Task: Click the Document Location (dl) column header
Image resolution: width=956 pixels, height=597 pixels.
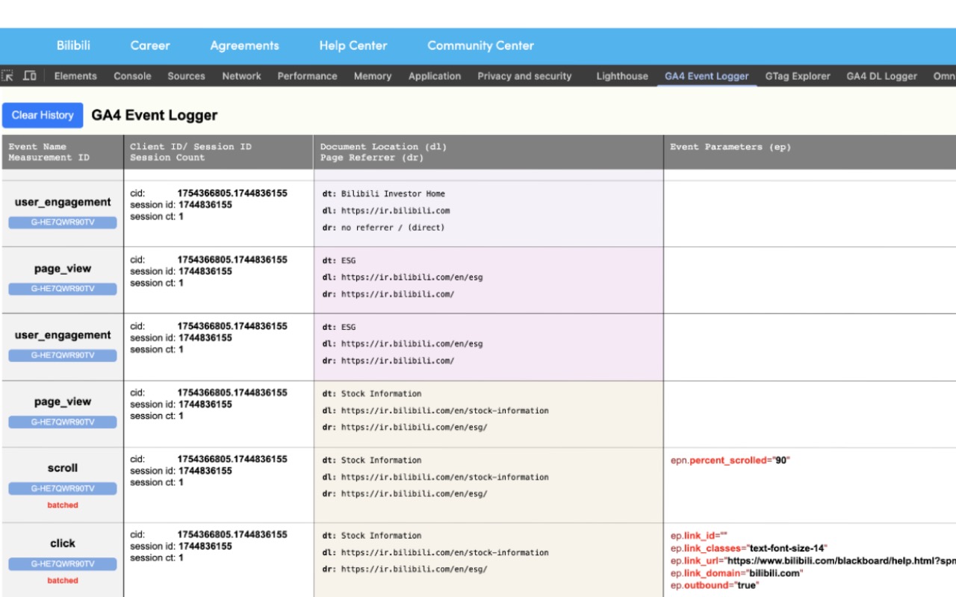Action: (x=488, y=152)
